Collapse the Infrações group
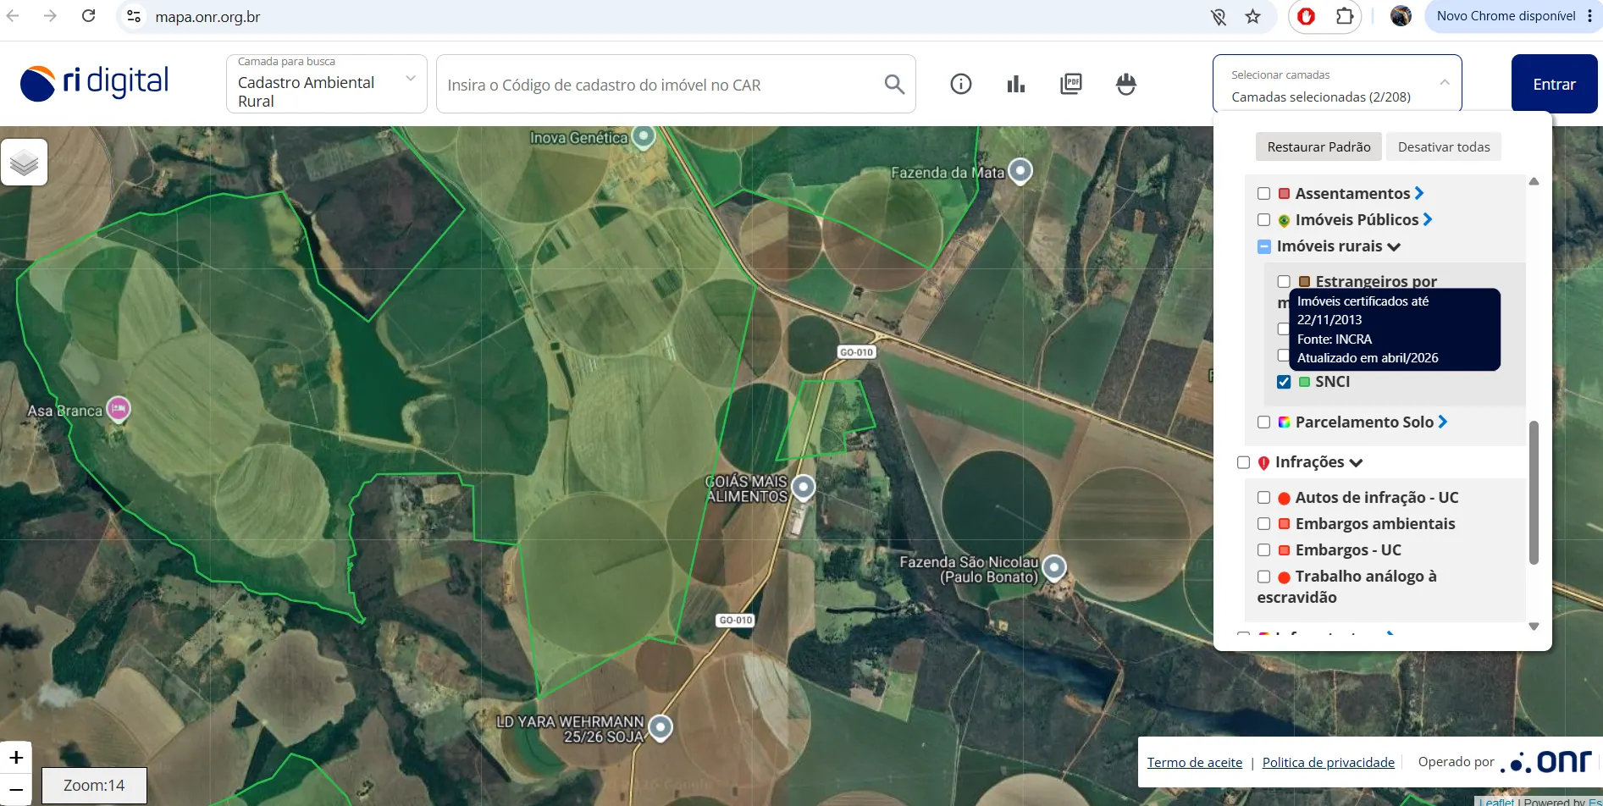 coord(1356,462)
